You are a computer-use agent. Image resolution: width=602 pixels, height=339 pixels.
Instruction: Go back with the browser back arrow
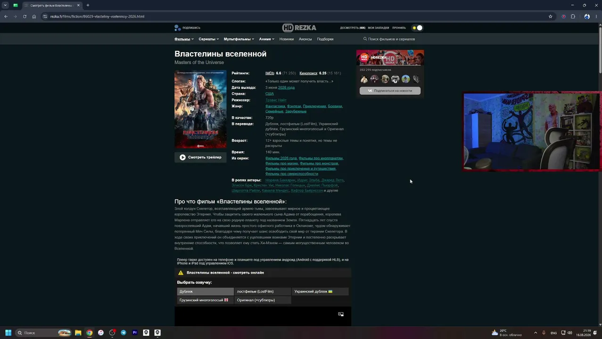point(6,16)
